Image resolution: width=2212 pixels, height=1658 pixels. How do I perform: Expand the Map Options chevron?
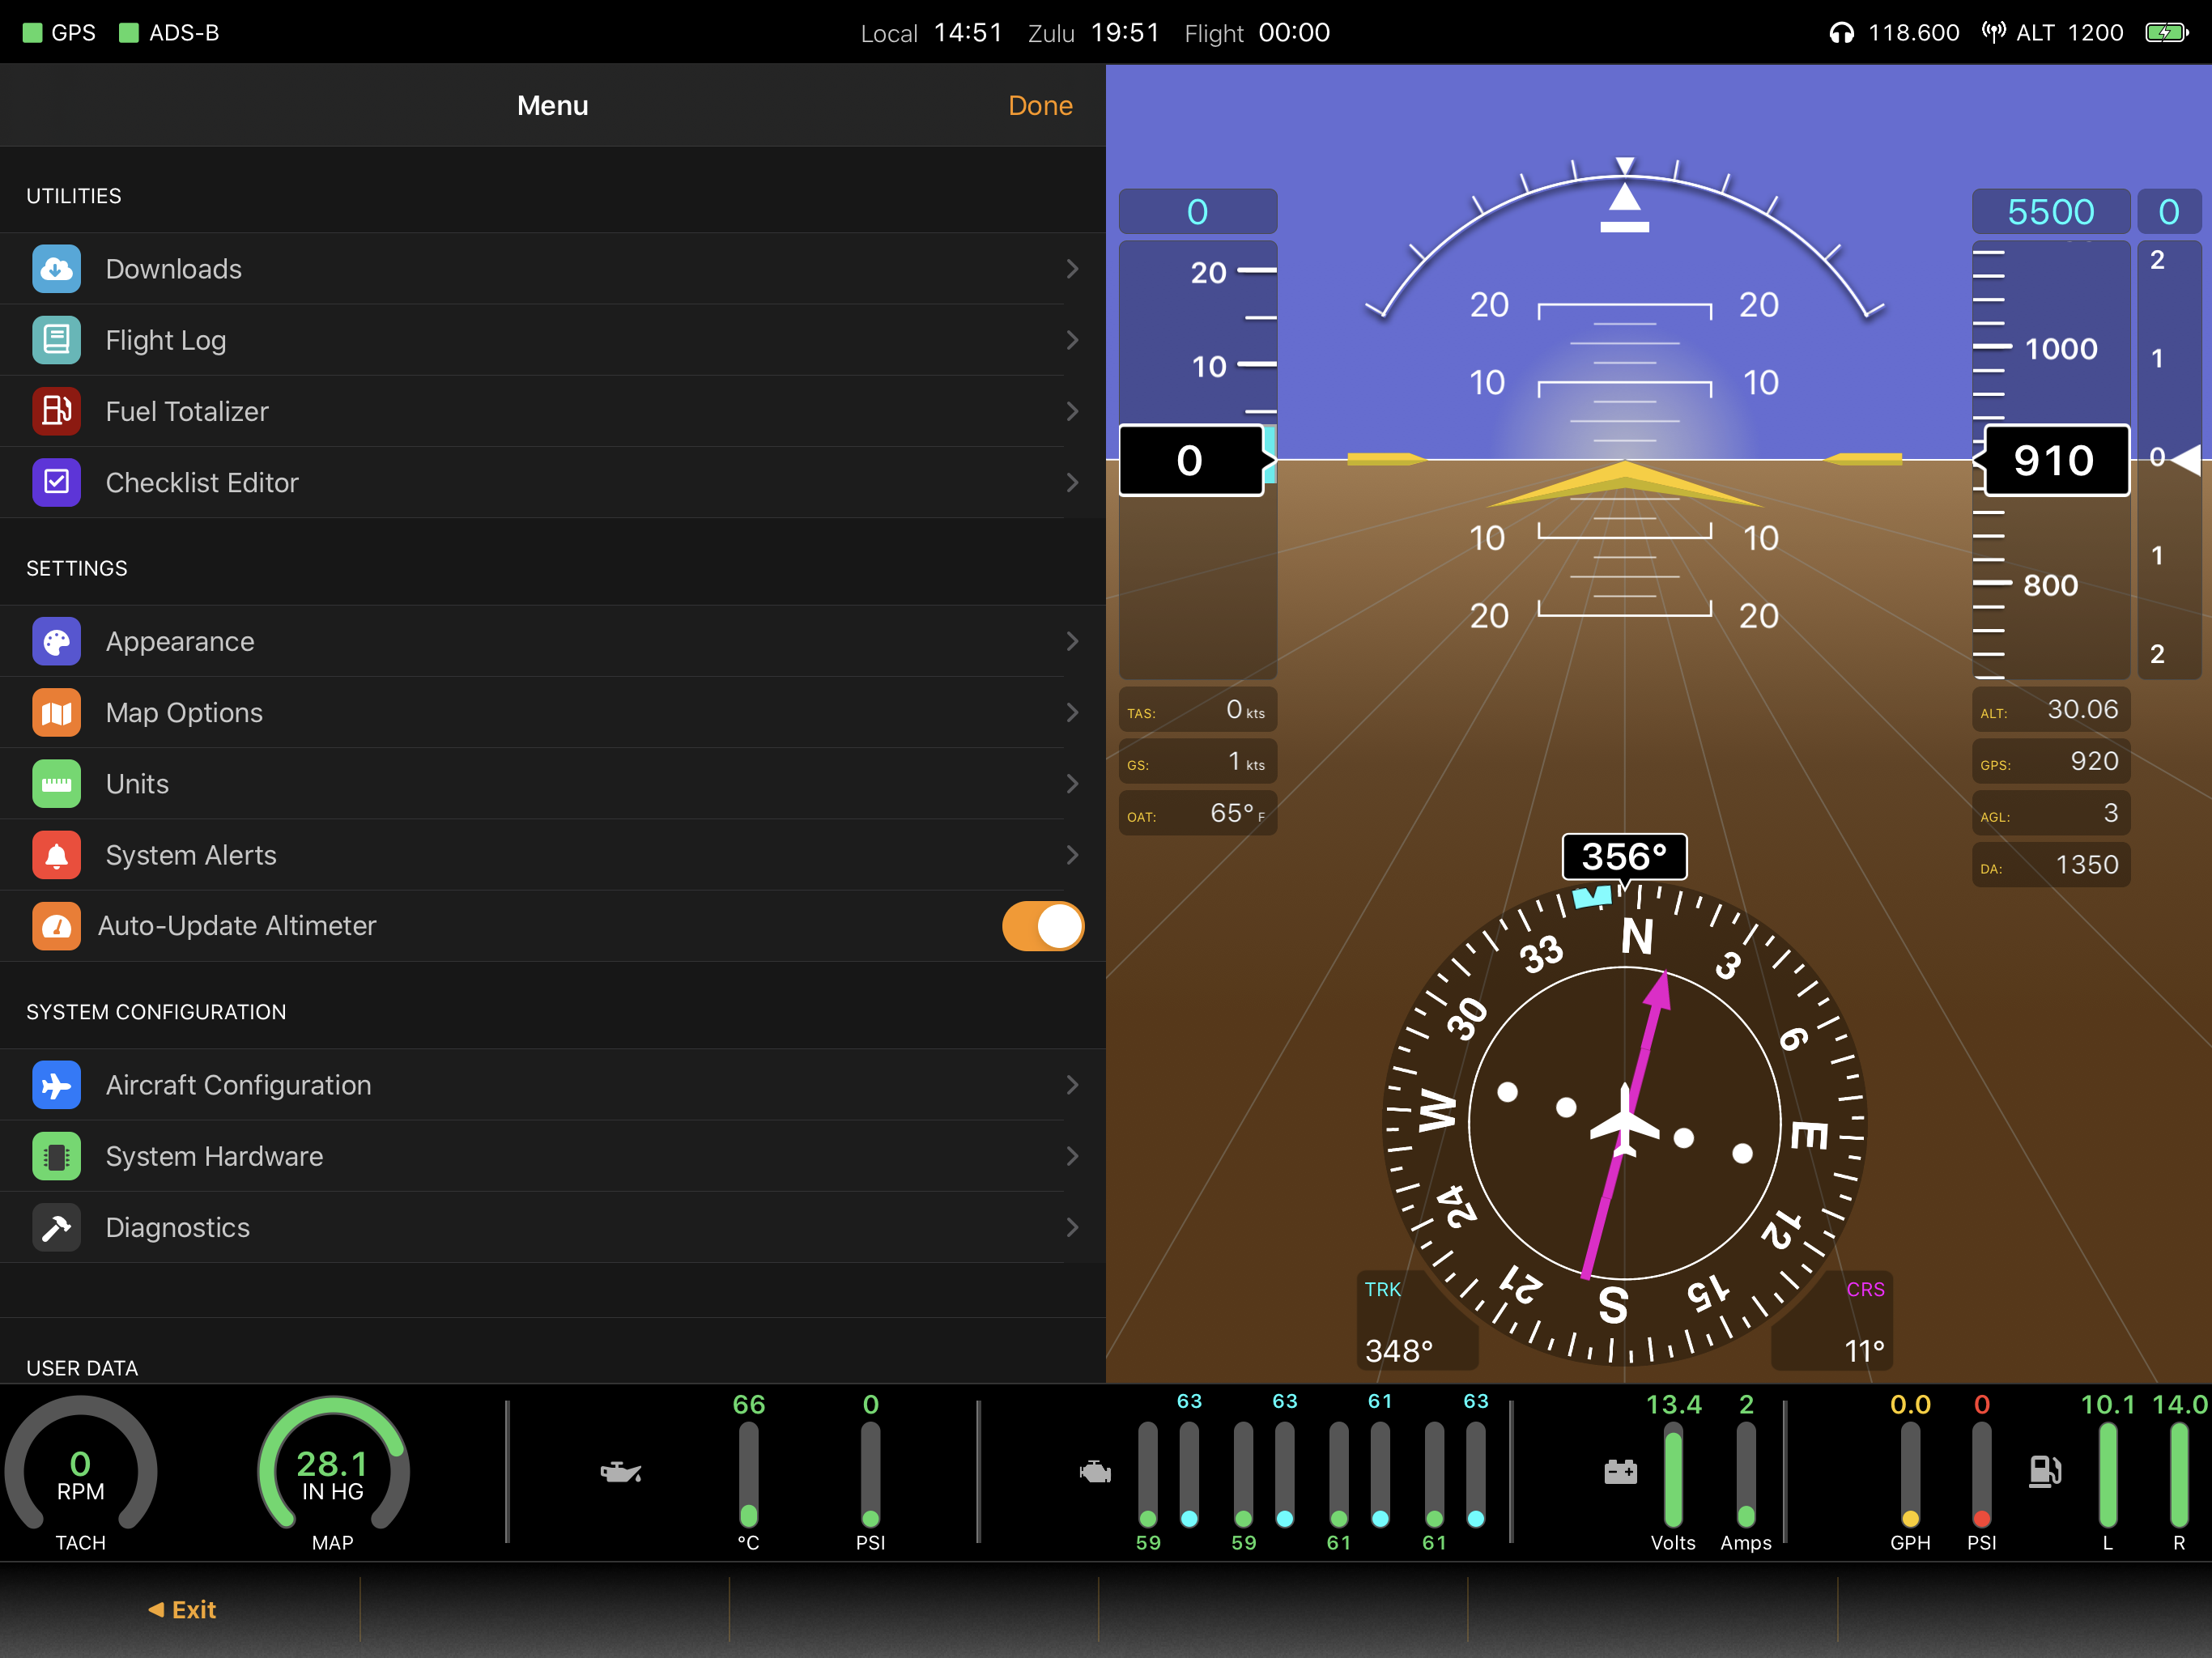[x=1072, y=712]
